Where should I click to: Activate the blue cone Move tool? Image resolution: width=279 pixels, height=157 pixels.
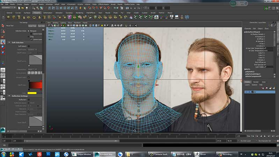click(3, 42)
